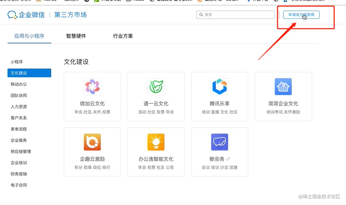Switch to 智慧硬件 tab
The width and height of the screenshot is (346, 205).
click(x=76, y=36)
